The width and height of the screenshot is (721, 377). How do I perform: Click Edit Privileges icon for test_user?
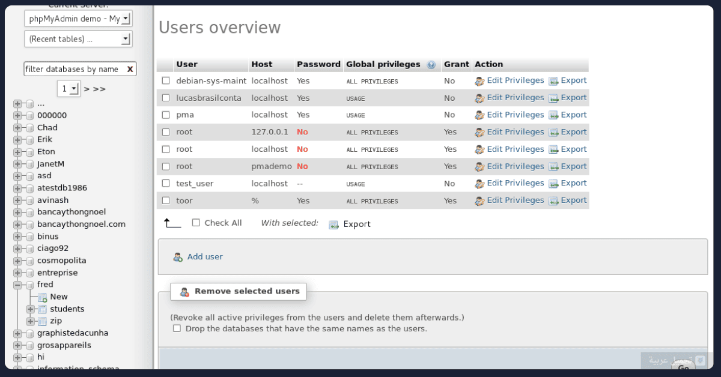(479, 184)
